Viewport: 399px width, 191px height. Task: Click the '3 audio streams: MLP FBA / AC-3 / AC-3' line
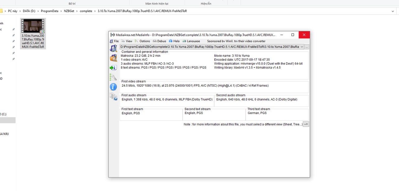click(x=147, y=64)
